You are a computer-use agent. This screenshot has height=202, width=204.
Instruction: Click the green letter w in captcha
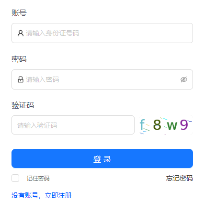172,125
